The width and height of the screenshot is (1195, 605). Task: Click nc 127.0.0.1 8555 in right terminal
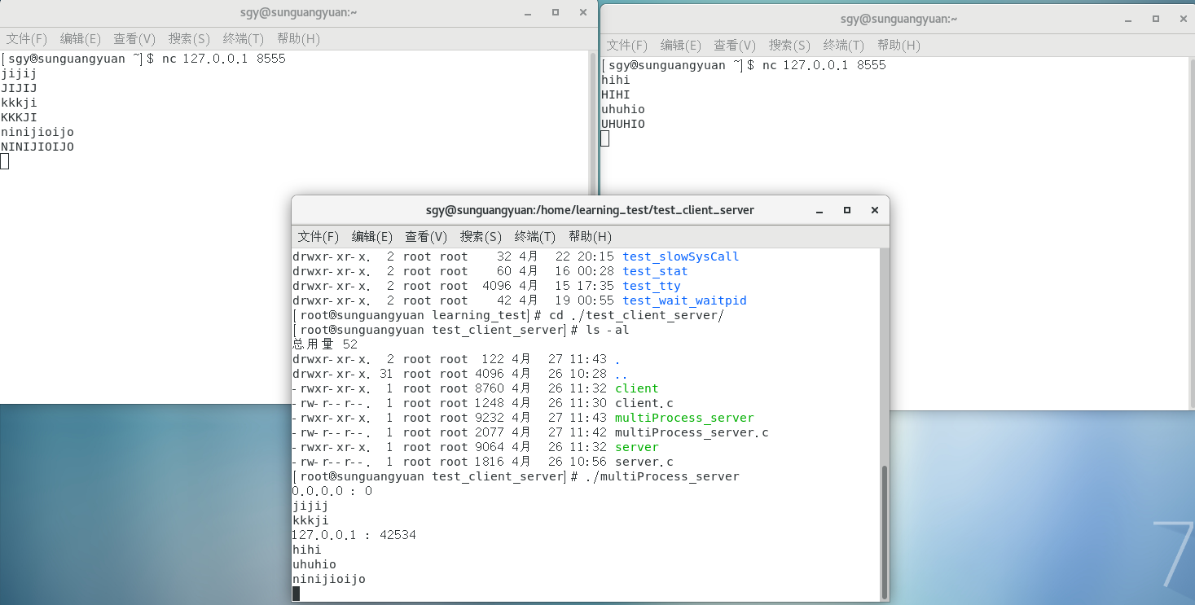click(824, 65)
